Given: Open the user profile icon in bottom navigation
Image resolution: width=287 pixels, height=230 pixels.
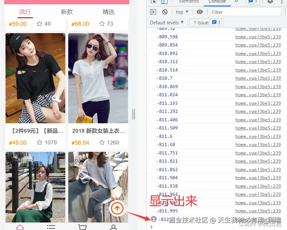Looking at the screenshot, I should point(113,227).
